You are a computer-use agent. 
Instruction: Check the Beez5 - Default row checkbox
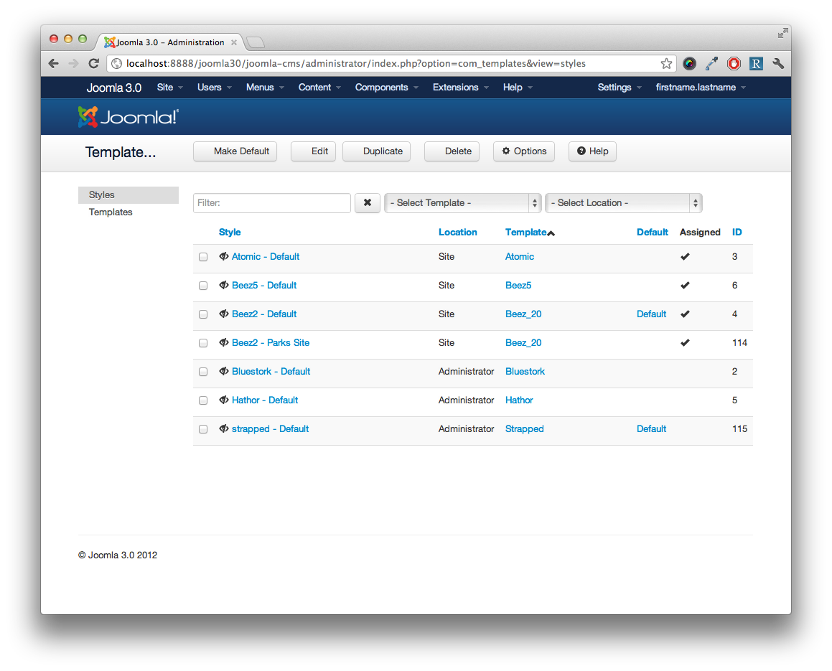[203, 286]
